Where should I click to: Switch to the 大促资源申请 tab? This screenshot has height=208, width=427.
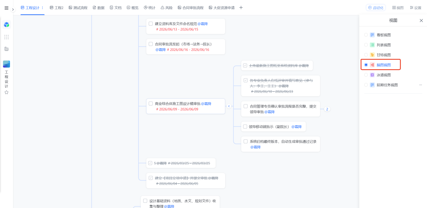click(x=222, y=8)
